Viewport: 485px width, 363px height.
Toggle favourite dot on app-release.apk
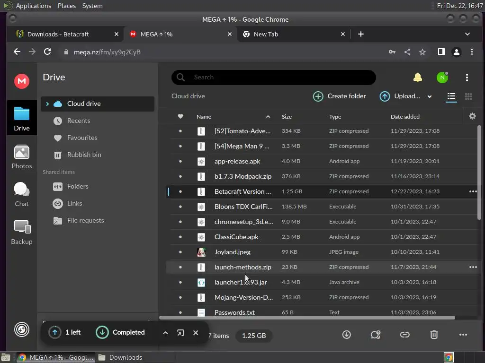180,162
